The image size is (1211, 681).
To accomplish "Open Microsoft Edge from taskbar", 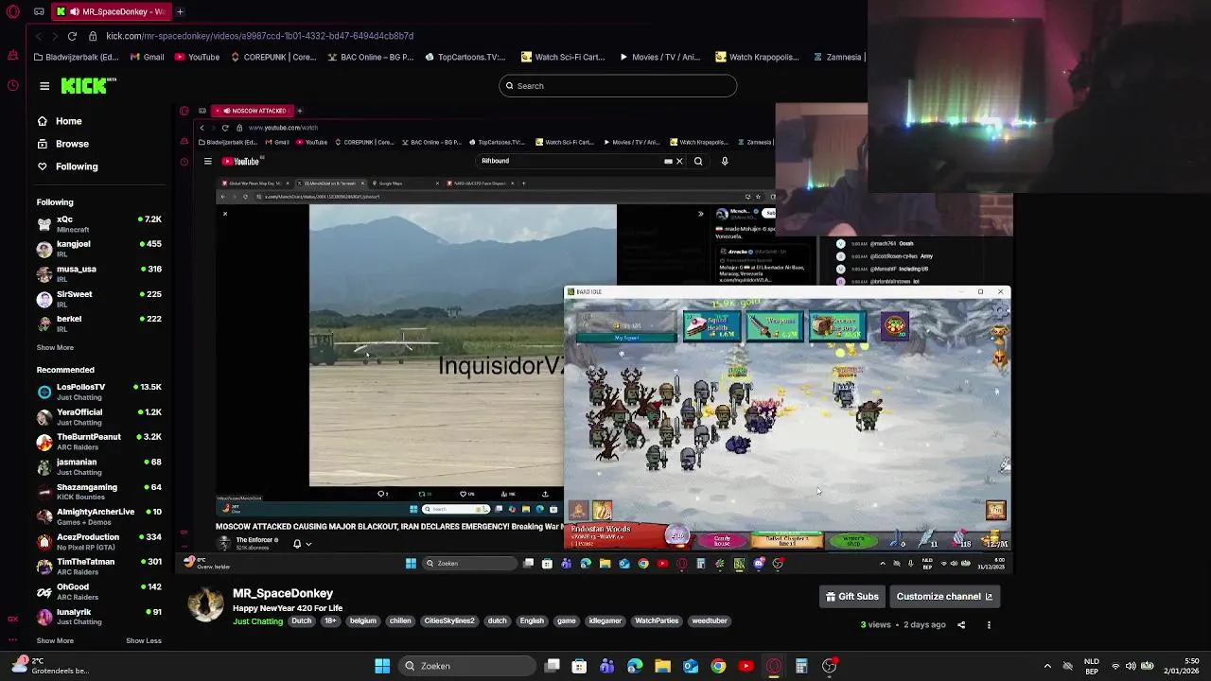I will point(635,666).
